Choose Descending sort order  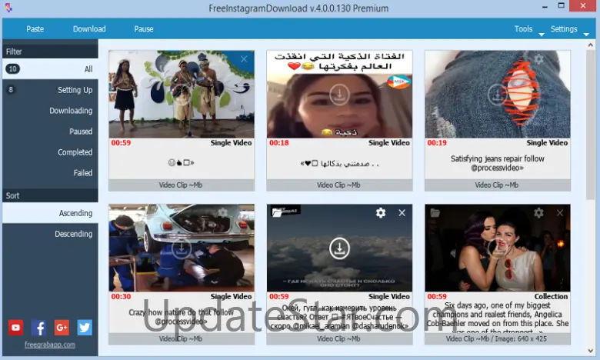50,234
